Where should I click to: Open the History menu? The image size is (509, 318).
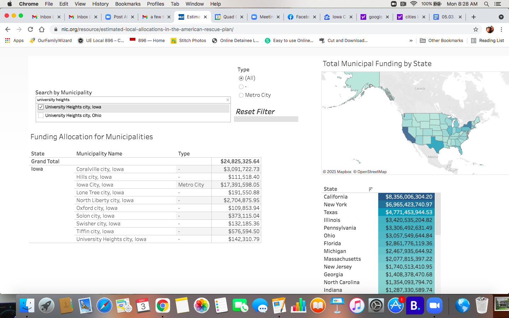[100, 4]
